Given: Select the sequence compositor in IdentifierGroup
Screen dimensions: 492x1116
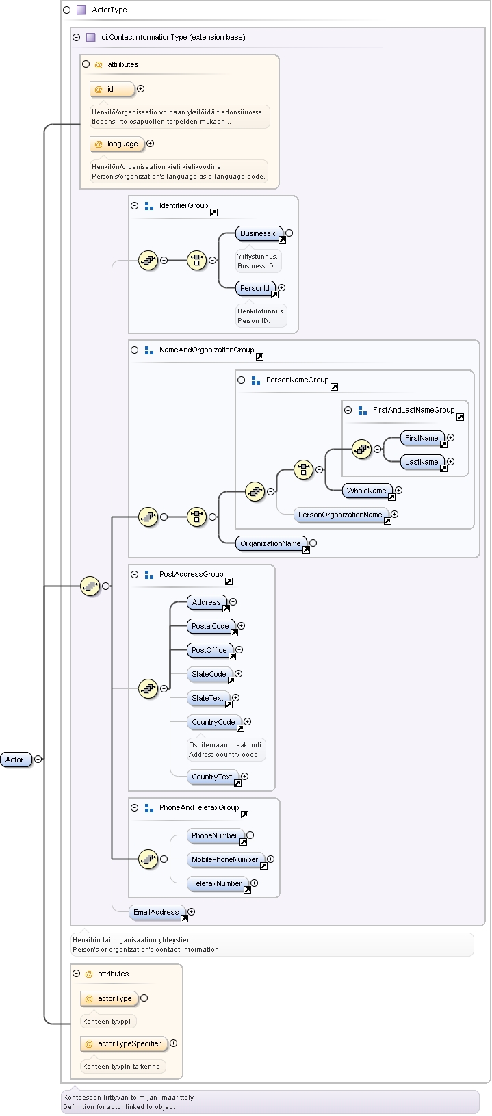Looking at the screenshot, I should tap(148, 260).
